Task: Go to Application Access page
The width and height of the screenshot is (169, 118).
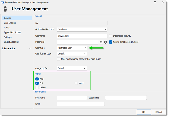Action: click(17, 33)
